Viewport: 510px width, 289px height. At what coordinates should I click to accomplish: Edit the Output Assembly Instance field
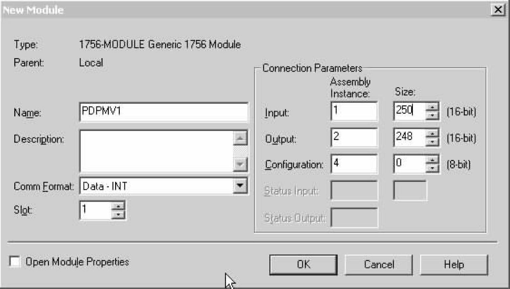point(354,137)
